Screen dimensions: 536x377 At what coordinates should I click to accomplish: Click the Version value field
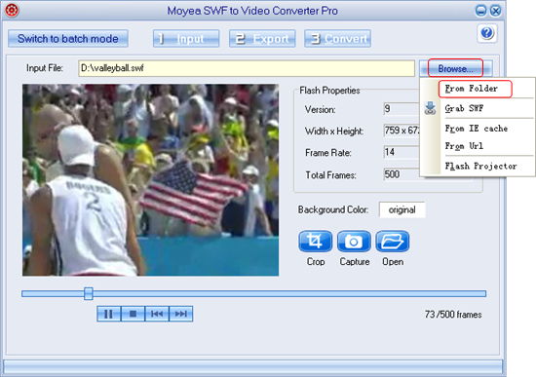point(402,109)
